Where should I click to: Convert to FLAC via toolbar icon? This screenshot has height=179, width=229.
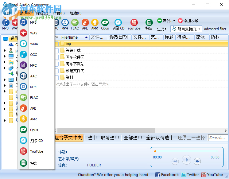[x=75, y=24]
